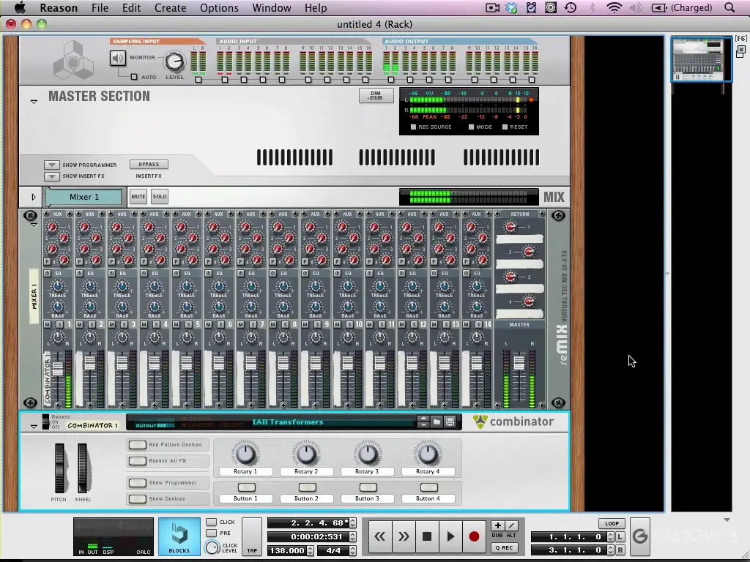The height and width of the screenshot is (562, 750).
Task: Expand Show Insert FX in Master Section
Action: click(x=52, y=176)
